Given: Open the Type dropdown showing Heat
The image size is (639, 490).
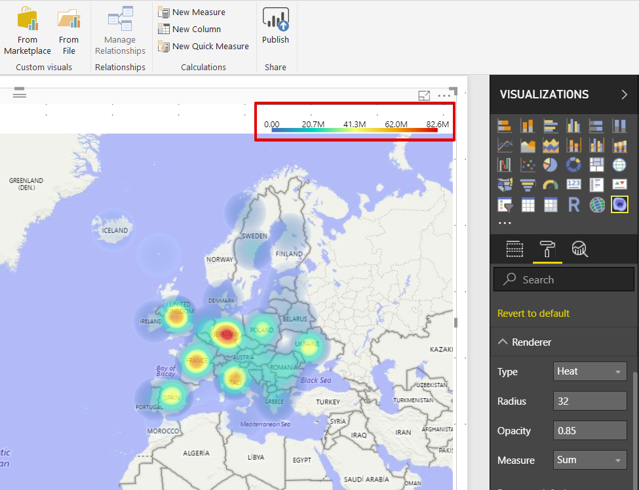Looking at the screenshot, I should click(x=590, y=371).
